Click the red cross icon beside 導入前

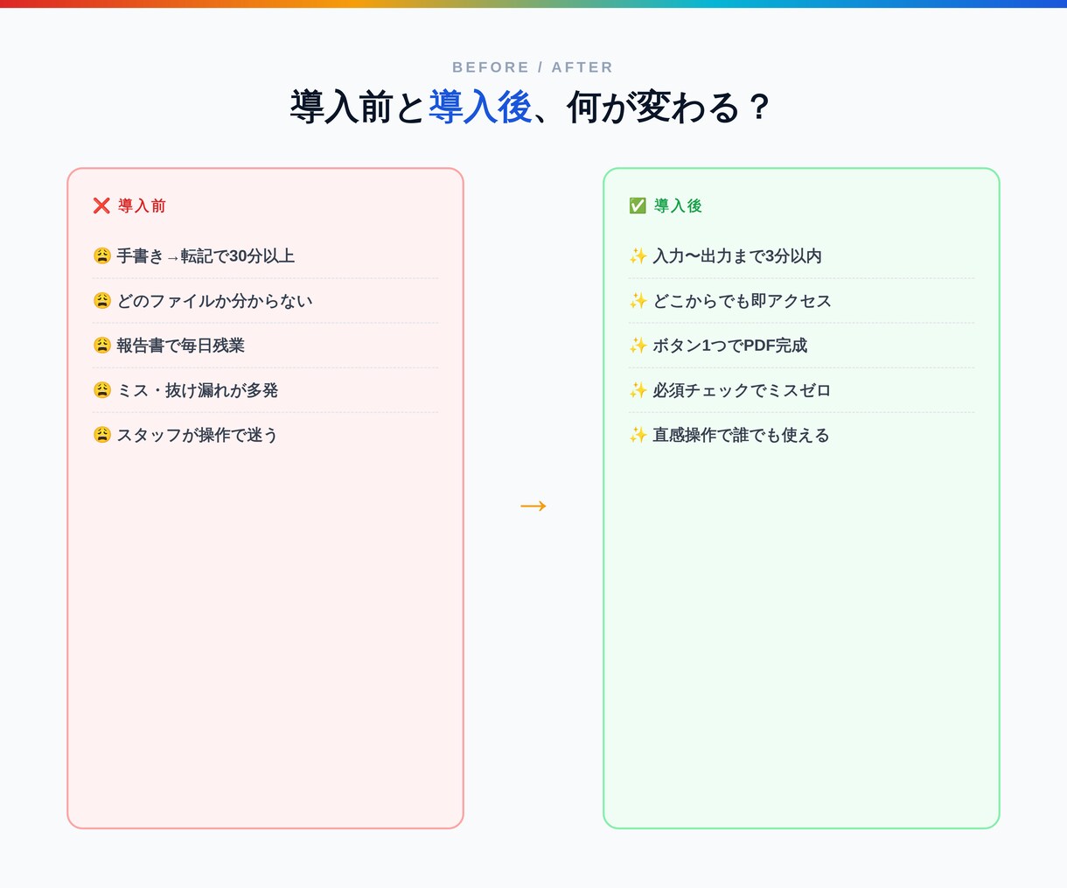coord(101,206)
